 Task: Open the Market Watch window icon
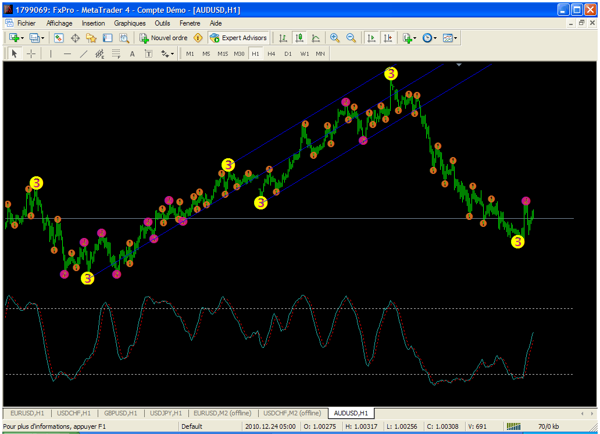59,38
